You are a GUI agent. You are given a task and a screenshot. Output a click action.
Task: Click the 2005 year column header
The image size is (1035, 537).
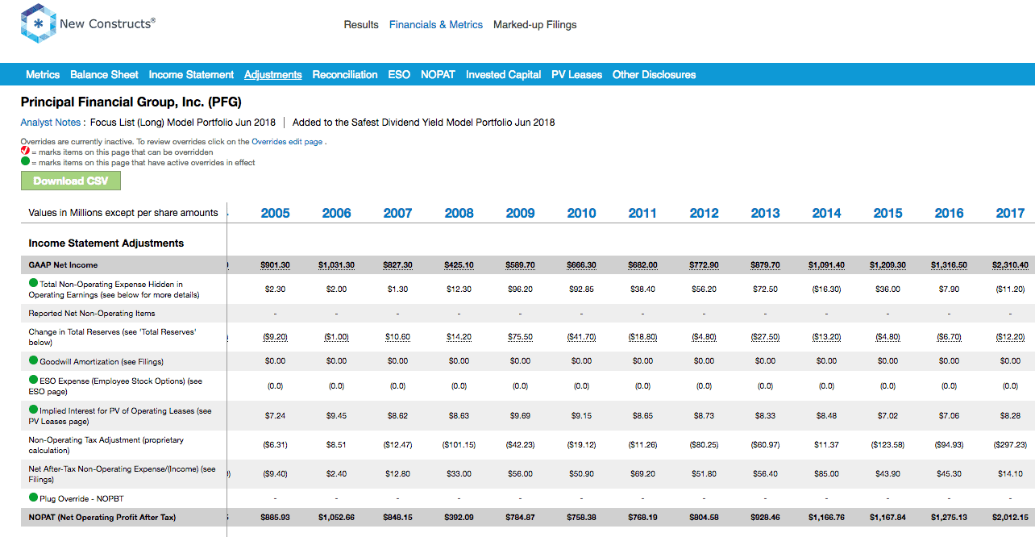[275, 213]
